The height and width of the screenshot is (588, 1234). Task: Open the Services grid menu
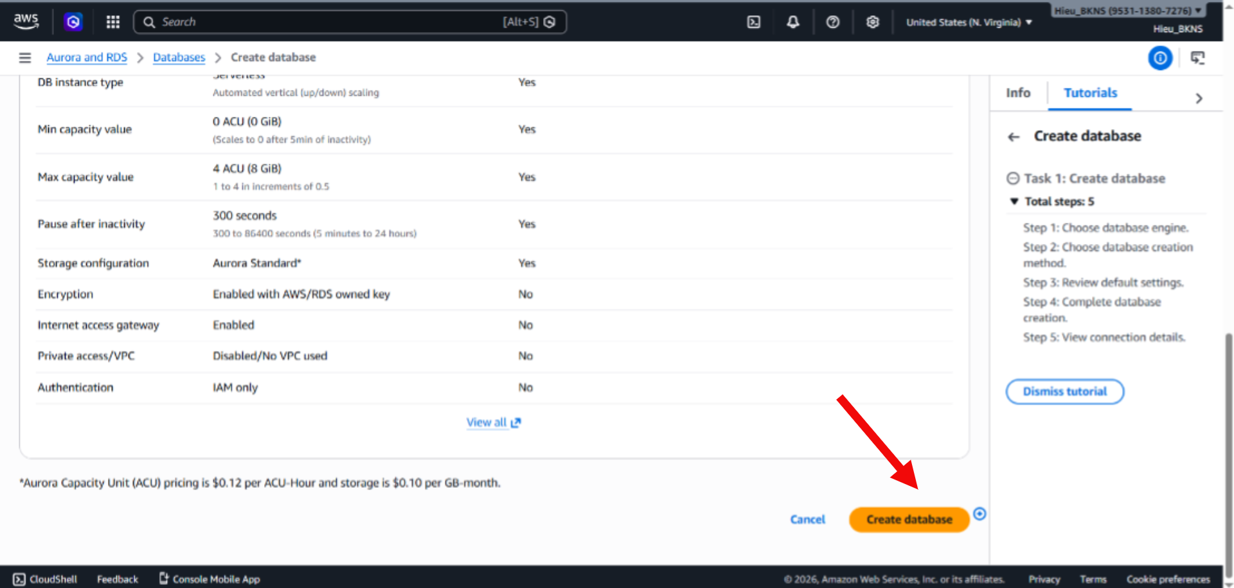[113, 22]
